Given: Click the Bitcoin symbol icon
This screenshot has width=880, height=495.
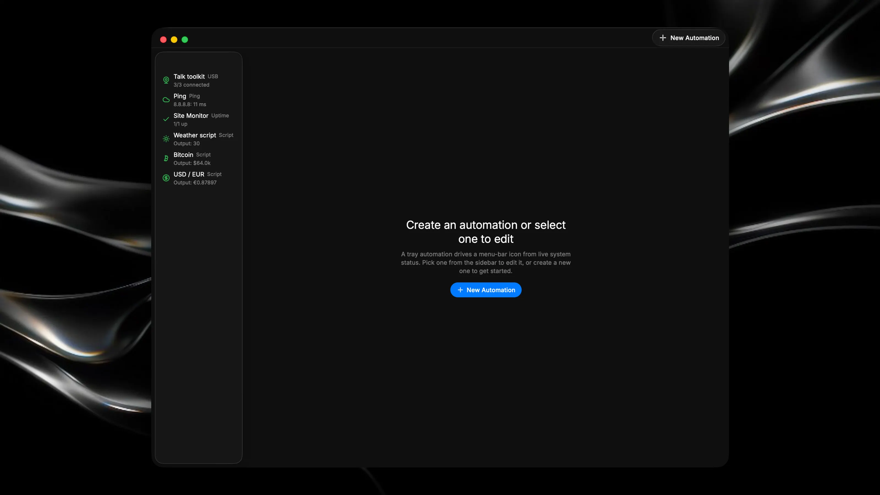Looking at the screenshot, I should (x=166, y=158).
